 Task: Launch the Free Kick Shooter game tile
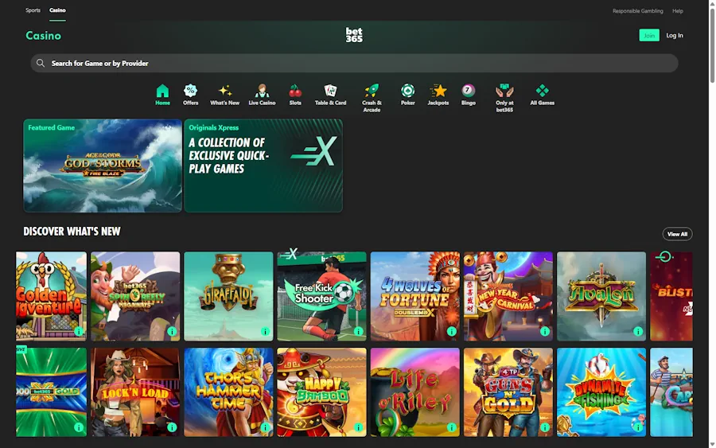tap(321, 296)
